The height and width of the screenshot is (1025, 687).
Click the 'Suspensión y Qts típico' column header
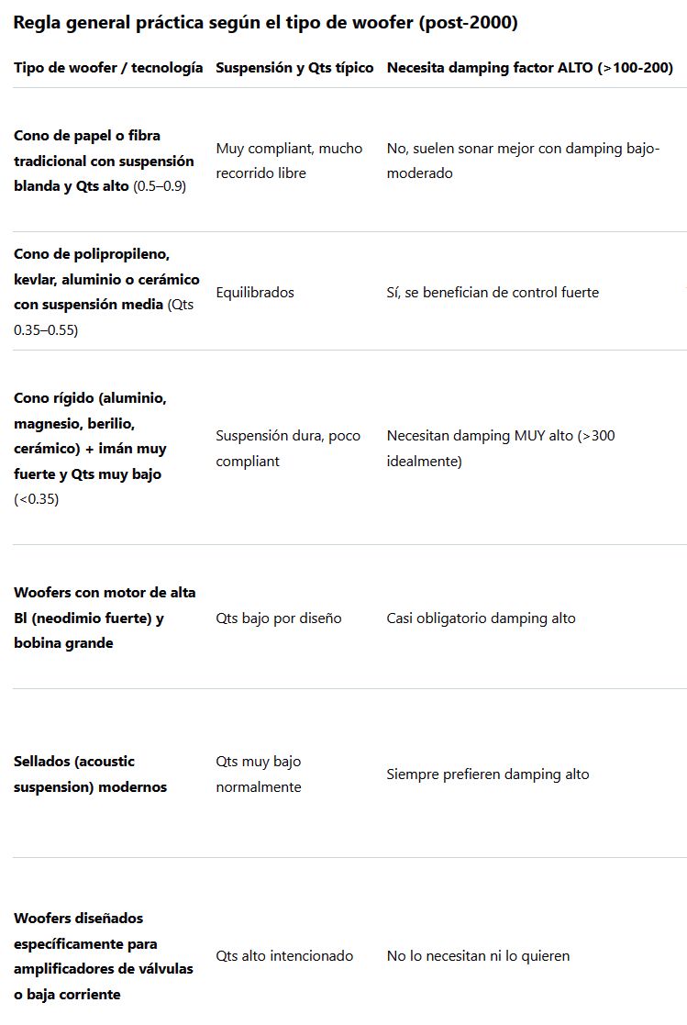pos(294,68)
